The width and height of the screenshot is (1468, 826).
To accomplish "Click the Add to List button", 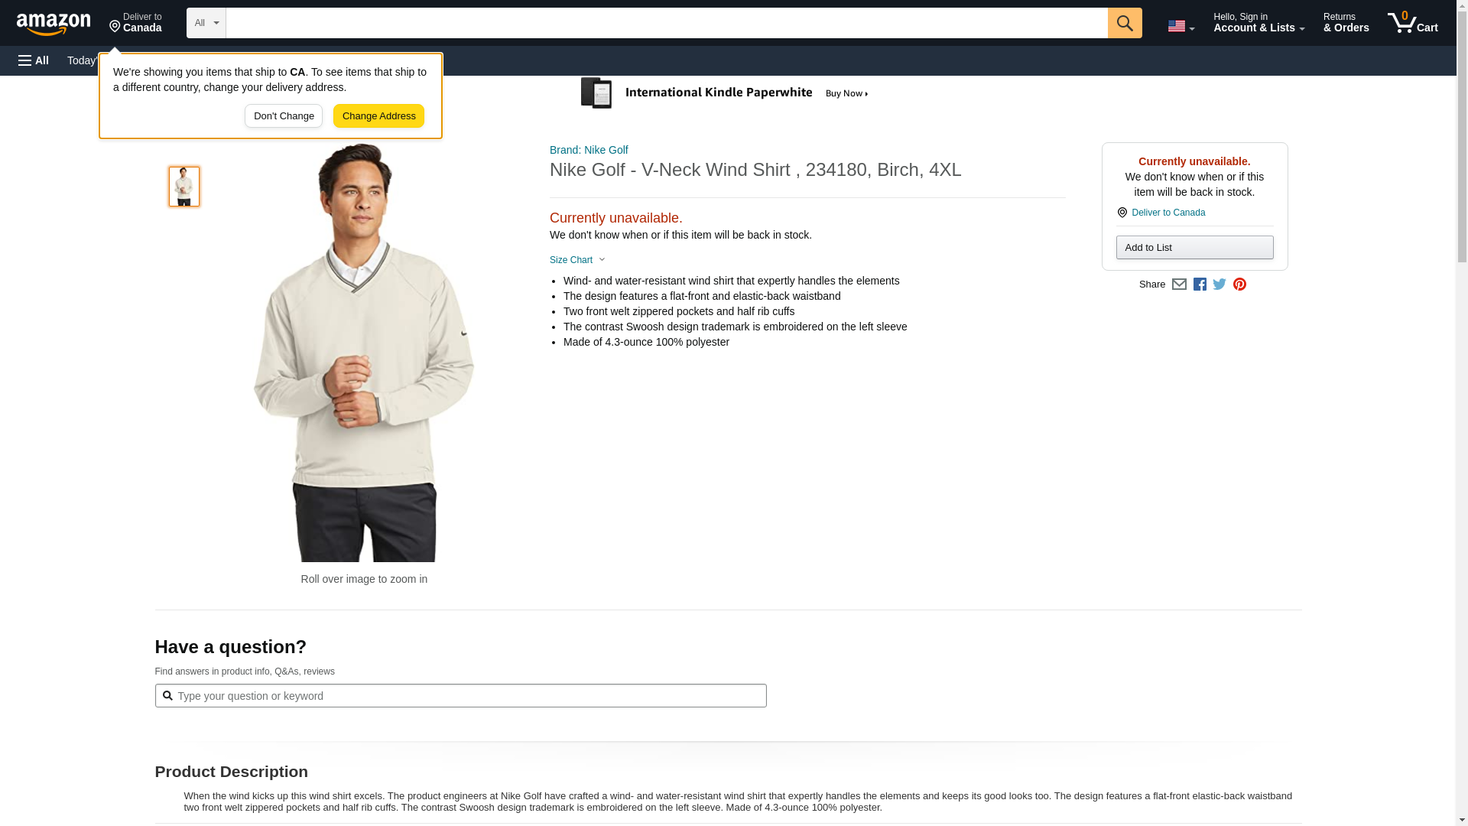I will point(1194,248).
